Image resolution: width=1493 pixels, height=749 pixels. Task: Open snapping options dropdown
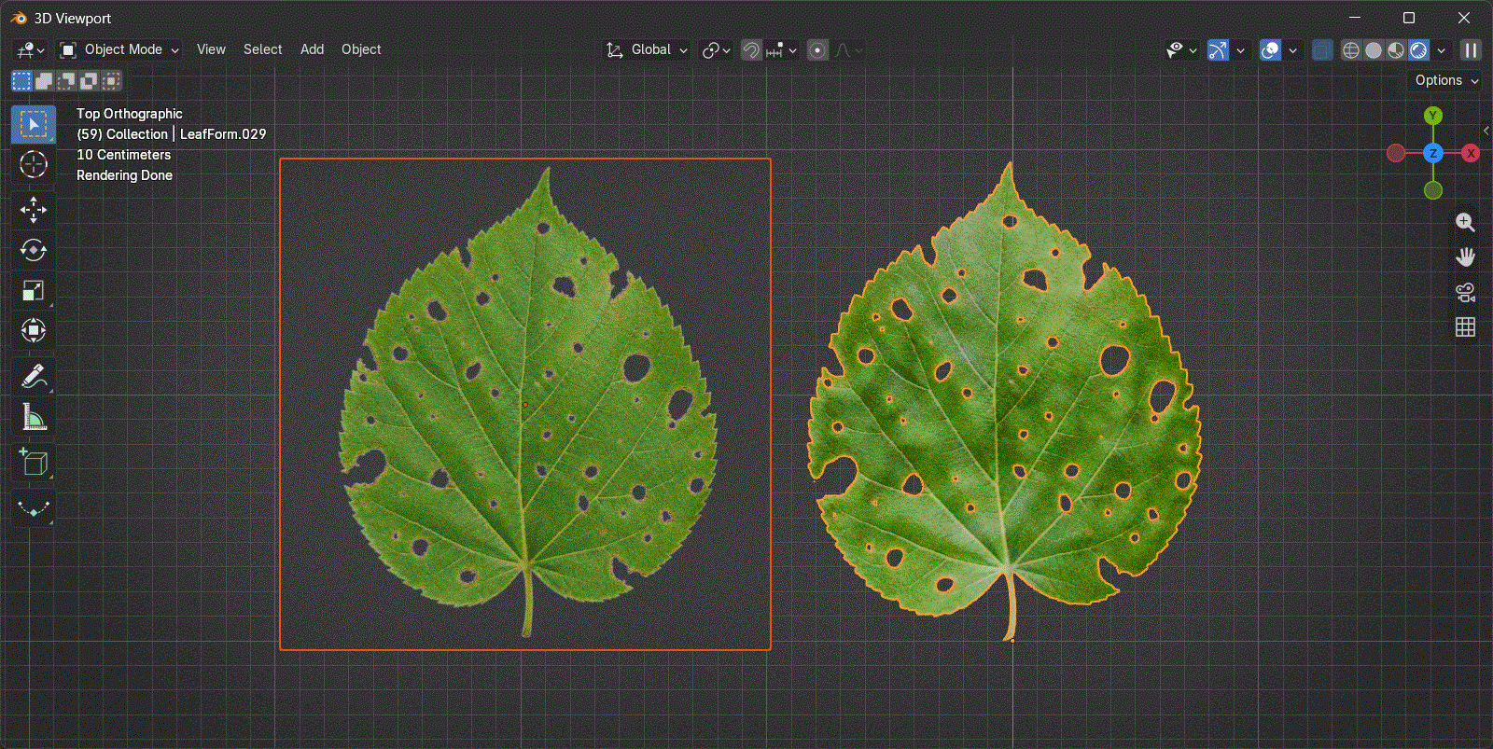coord(781,50)
